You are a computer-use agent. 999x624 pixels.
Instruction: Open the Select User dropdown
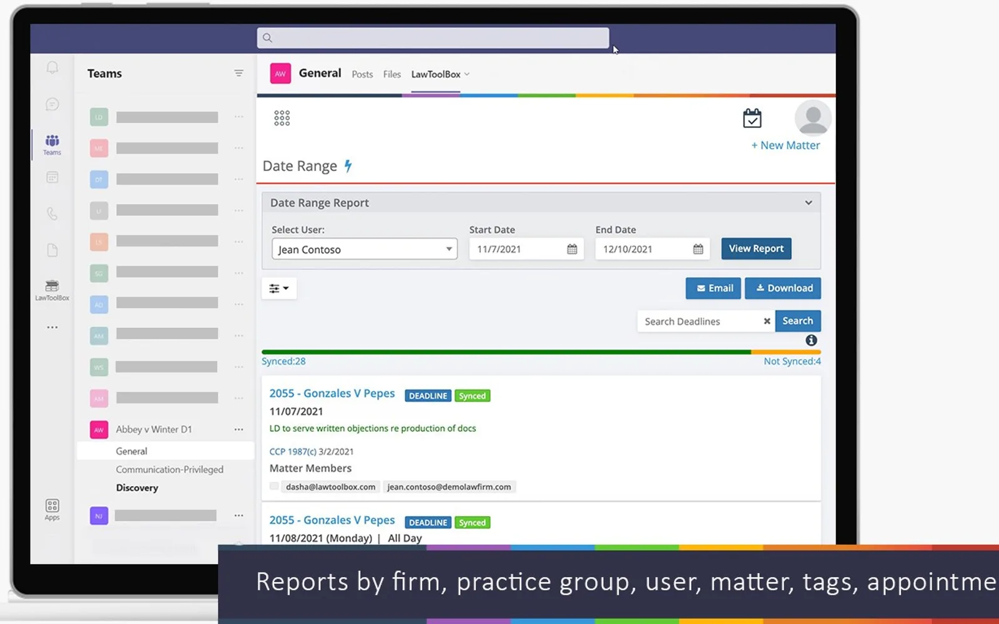tap(365, 249)
